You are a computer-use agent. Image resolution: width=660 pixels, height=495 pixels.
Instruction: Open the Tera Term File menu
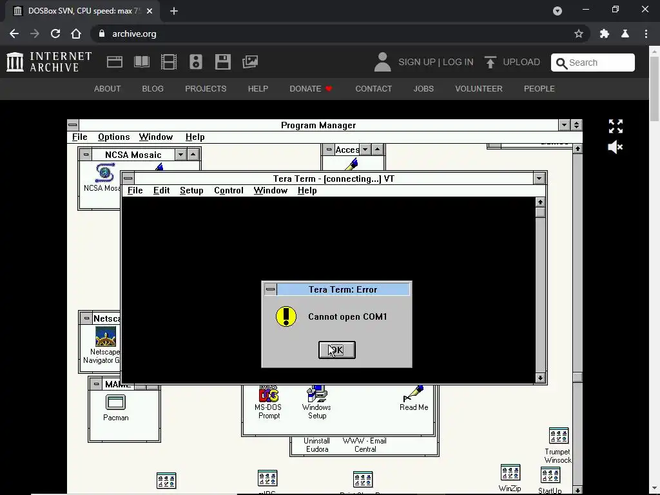[x=135, y=191]
